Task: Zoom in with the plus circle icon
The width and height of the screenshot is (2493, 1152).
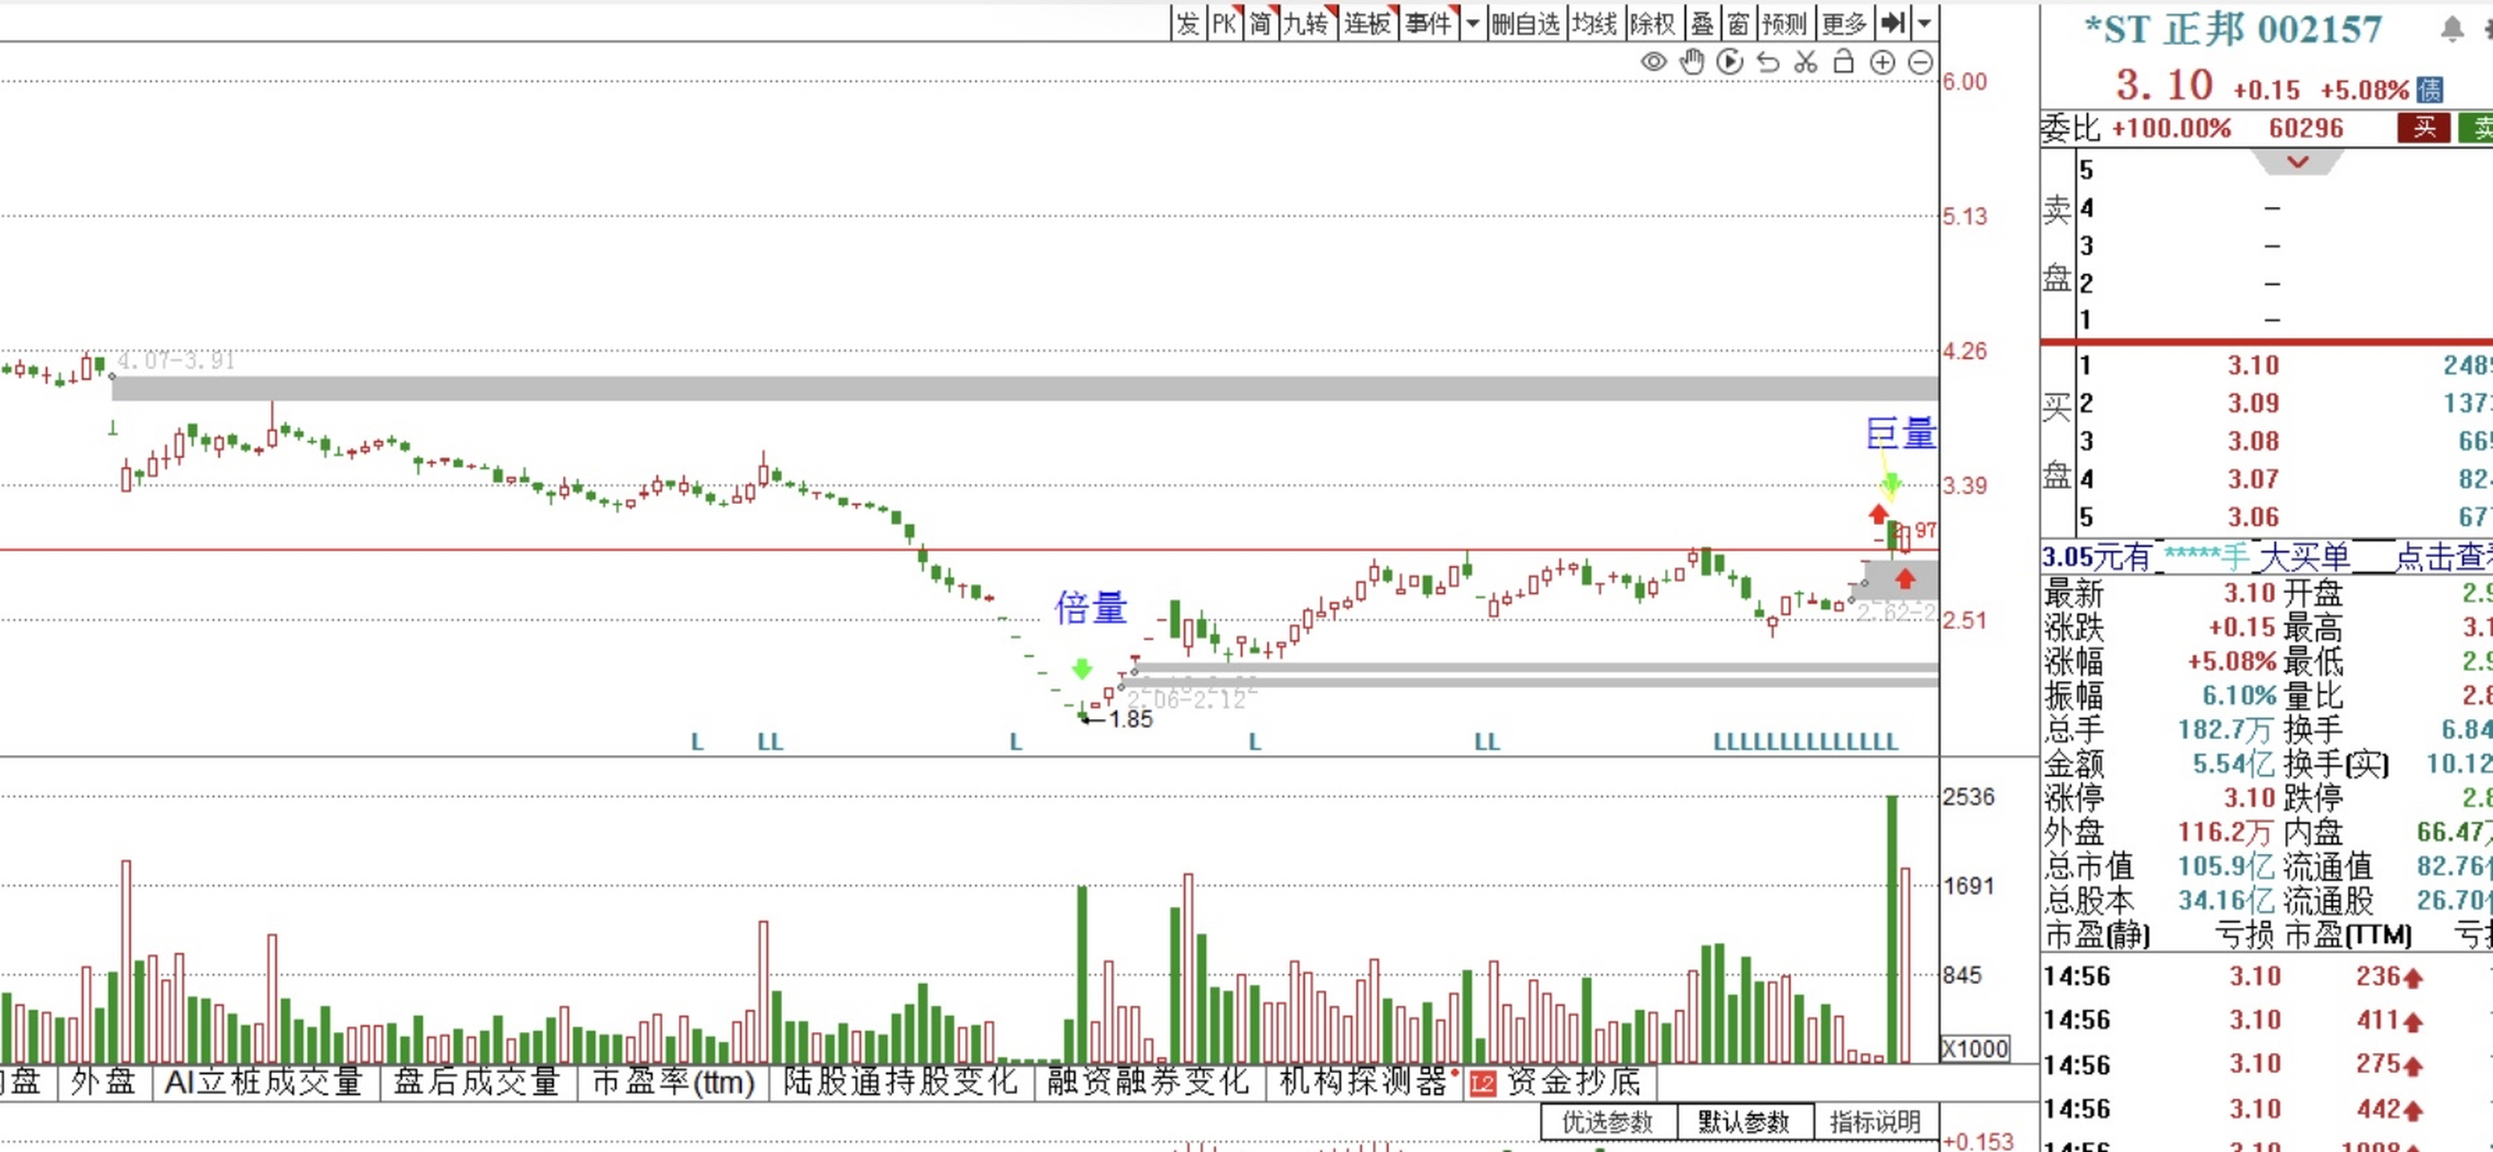Action: (x=1882, y=63)
